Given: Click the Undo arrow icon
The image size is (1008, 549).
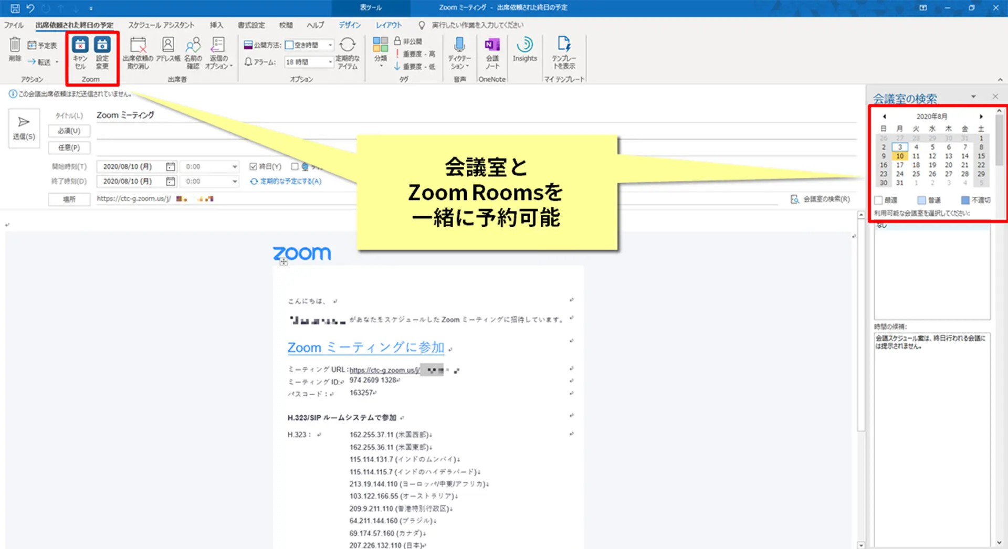Looking at the screenshot, I should coord(30,8).
